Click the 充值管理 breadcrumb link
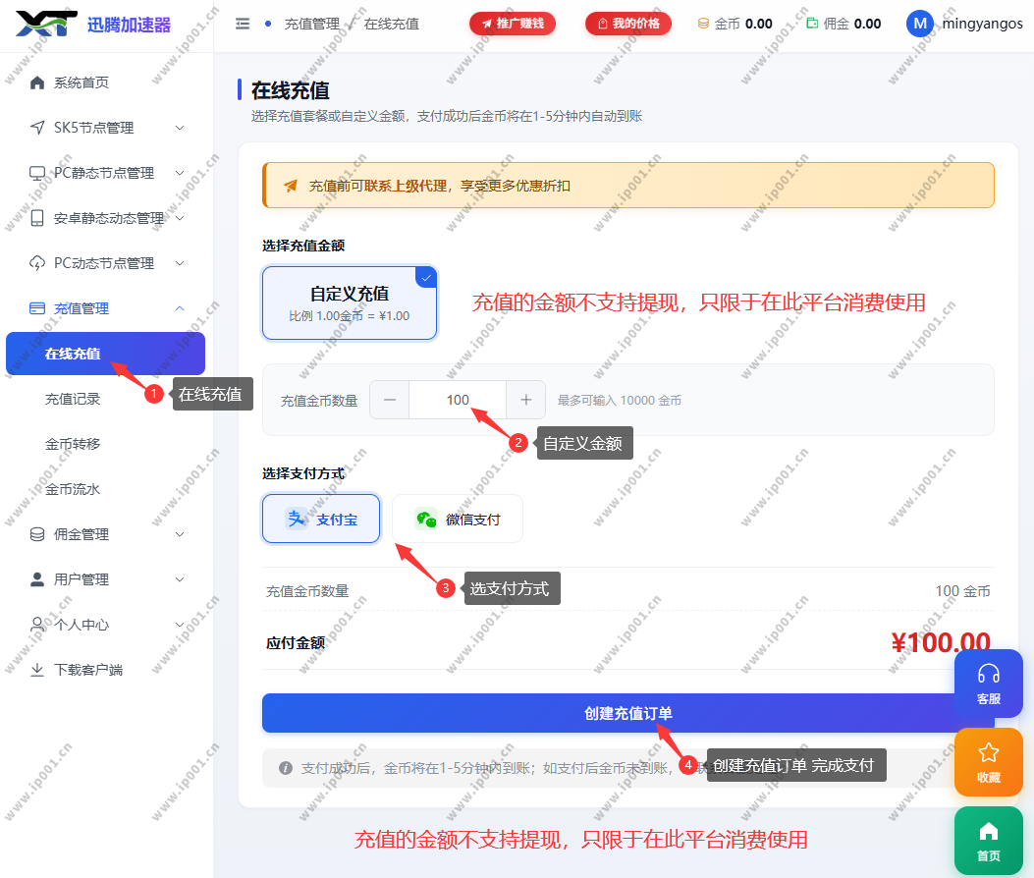 point(312,24)
